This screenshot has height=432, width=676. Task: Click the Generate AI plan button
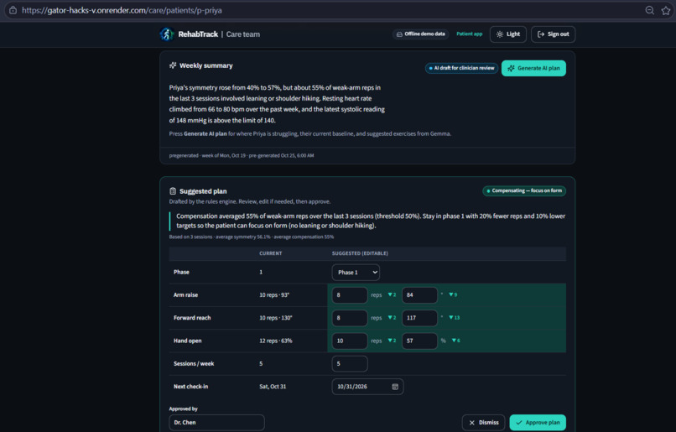pyautogui.click(x=533, y=68)
